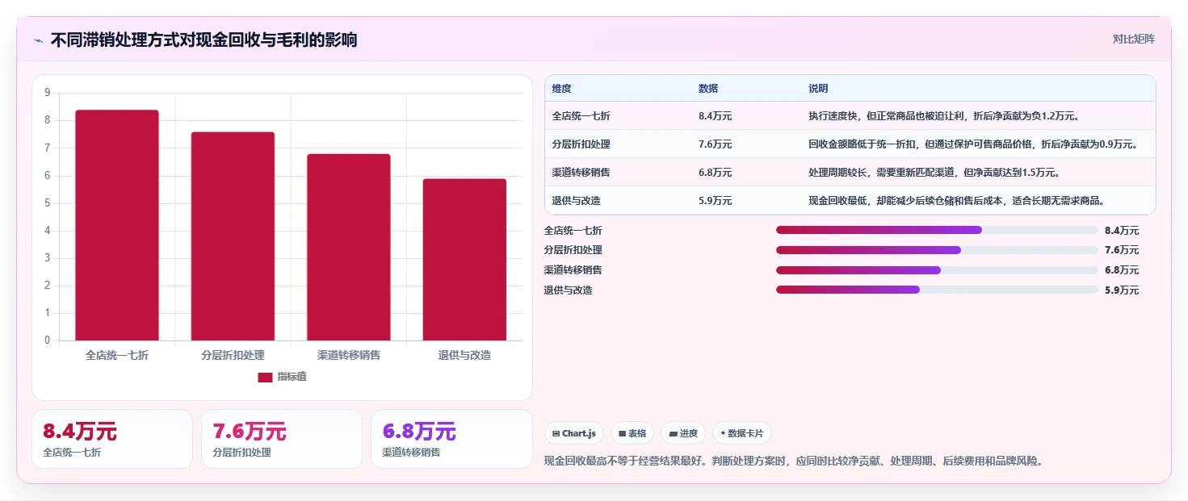Click the Chart.js chip
Screen dimensions: 1188x501
click(x=574, y=433)
